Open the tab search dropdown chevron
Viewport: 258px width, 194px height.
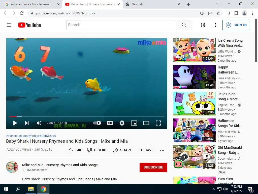(x=217, y=4)
